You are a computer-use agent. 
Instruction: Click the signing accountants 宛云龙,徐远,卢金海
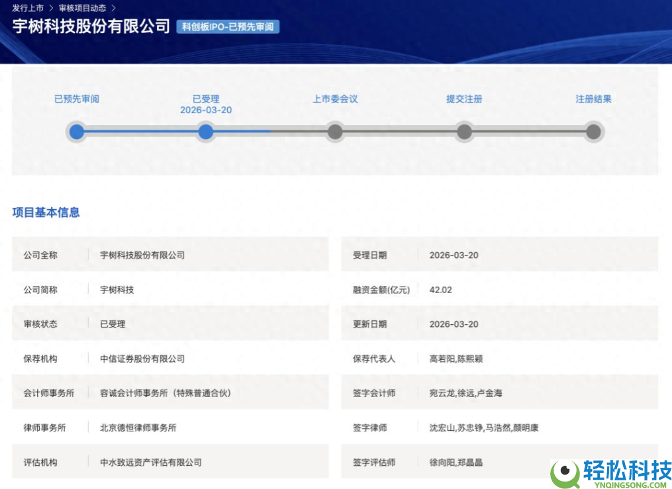(466, 393)
